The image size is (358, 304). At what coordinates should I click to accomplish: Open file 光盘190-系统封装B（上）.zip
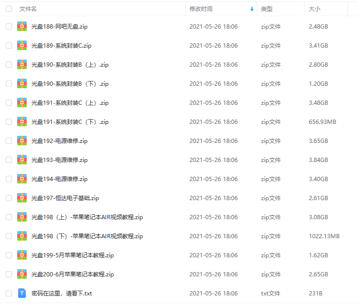click(x=70, y=65)
